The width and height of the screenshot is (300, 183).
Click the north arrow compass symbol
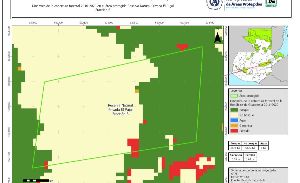217,36
